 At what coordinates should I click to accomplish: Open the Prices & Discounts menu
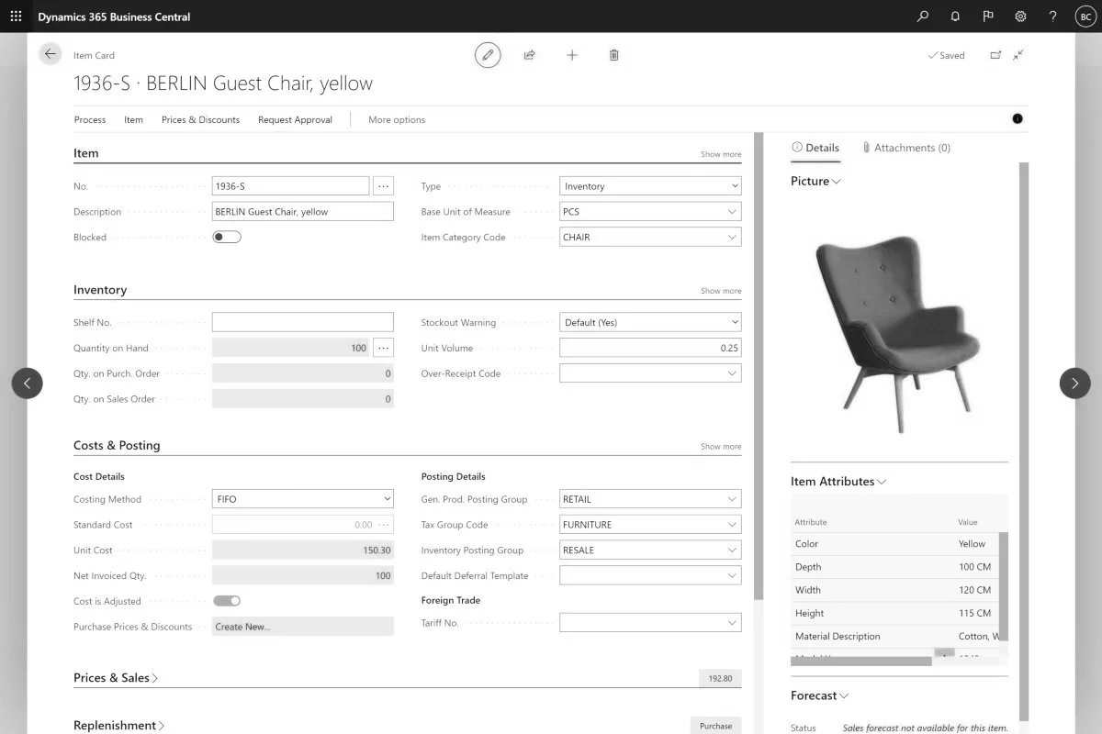click(x=200, y=119)
